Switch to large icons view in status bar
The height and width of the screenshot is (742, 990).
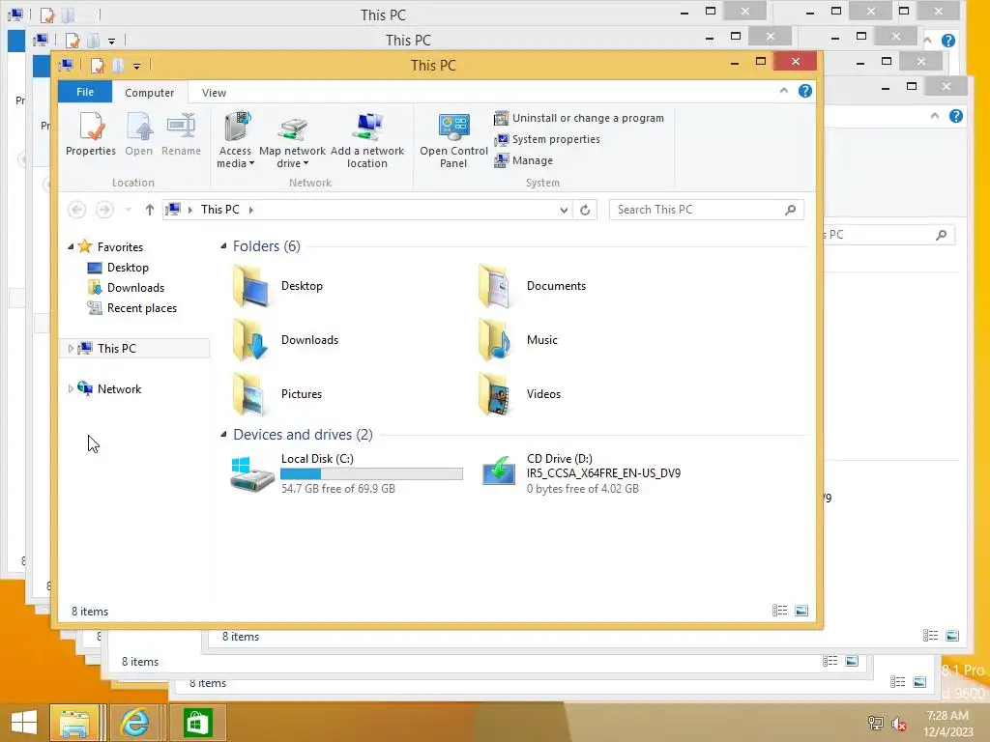pos(801,611)
